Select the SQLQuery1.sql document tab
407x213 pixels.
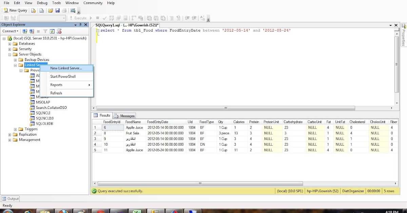coord(127,25)
